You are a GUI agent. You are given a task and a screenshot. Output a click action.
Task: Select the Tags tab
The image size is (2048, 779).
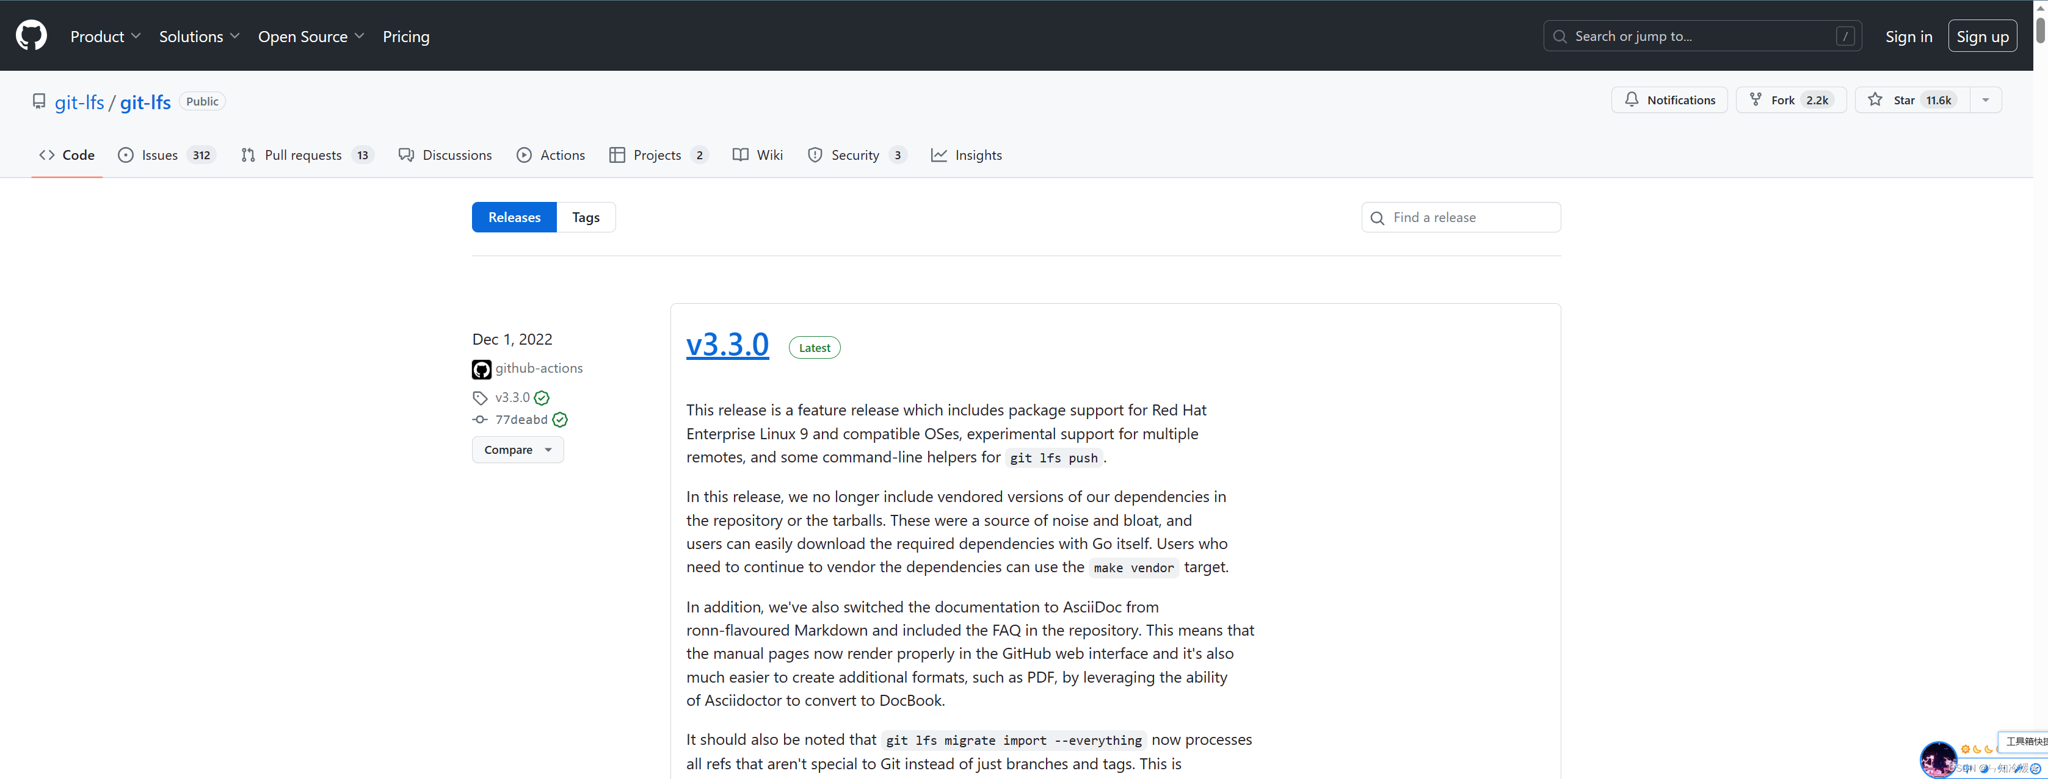click(586, 217)
